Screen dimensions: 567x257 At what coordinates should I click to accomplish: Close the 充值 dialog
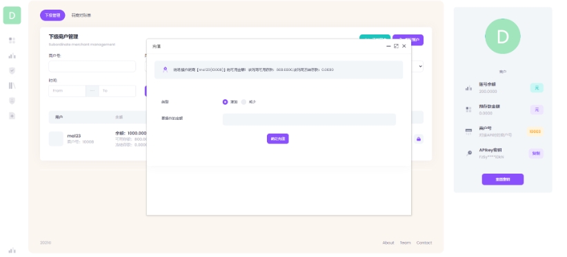tap(404, 46)
